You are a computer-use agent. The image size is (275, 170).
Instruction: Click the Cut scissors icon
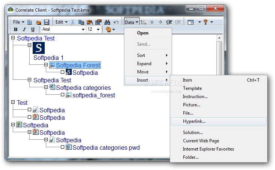[x=73, y=22]
